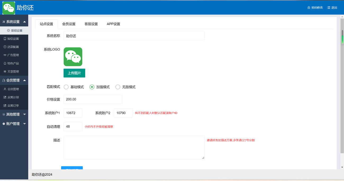Click the WeChat logo in top header
344x181 pixels.
pyautogui.click(x=9, y=8)
